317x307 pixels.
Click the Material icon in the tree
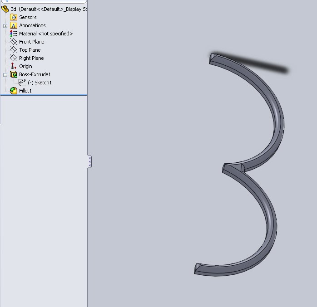[x=14, y=34]
